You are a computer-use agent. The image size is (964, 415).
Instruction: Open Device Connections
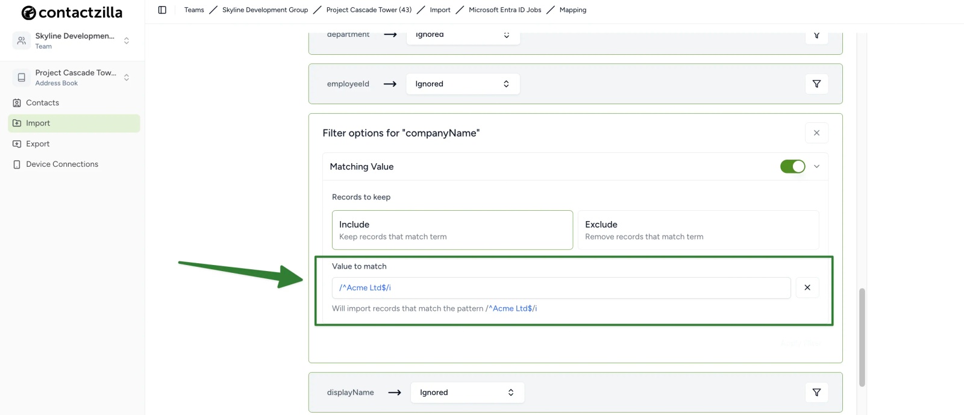tap(61, 164)
